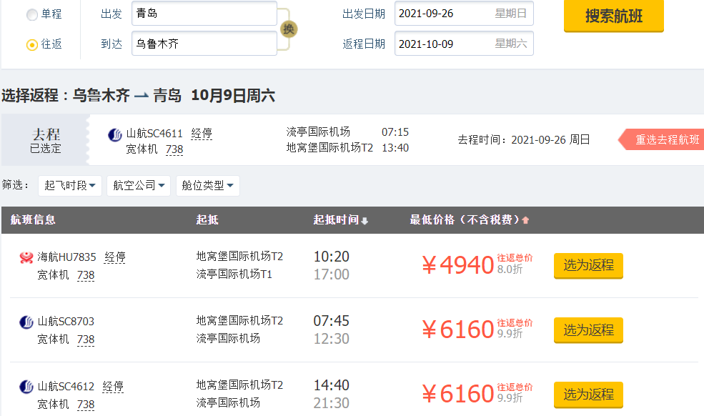Click aircraft type 738 for SC4612
Viewport: 704px width, 416px height.
coord(86,405)
